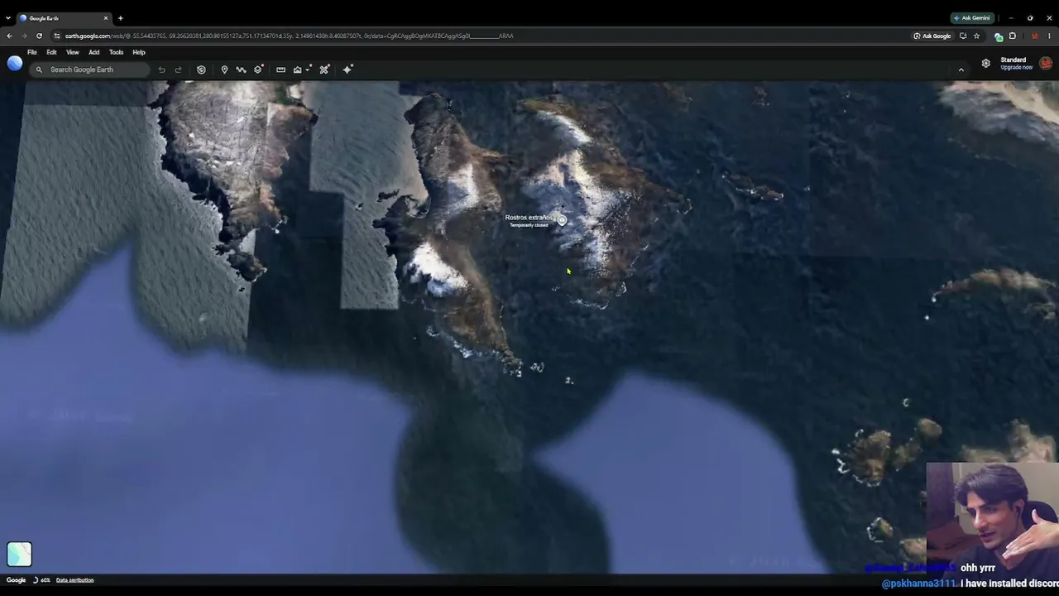Bookmark this page with the star icon

(x=976, y=36)
